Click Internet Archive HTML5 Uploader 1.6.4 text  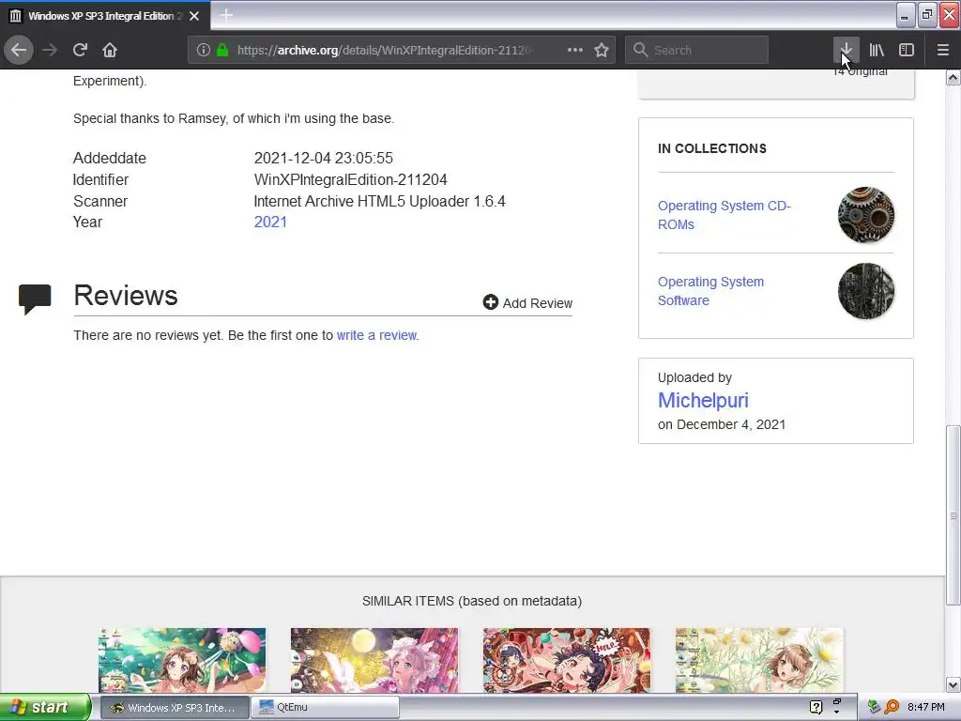click(379, 201)
